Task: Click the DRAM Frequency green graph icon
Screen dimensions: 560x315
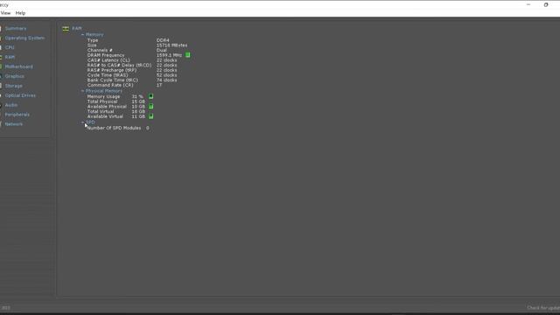Action: (188, 55)
